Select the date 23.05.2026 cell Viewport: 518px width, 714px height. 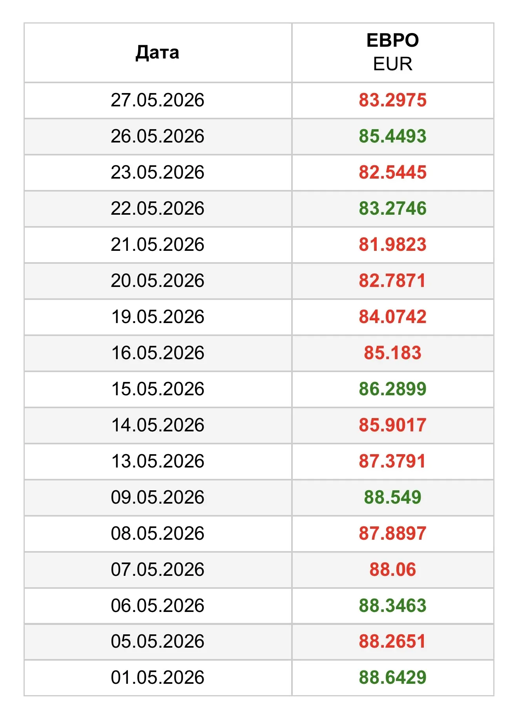(157, 172)
